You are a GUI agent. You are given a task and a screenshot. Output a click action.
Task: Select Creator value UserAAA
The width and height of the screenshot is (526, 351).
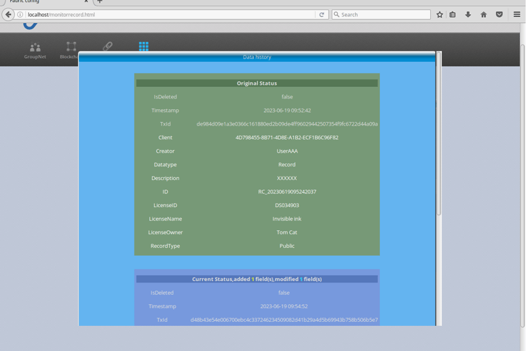click(x=287, y=151)
